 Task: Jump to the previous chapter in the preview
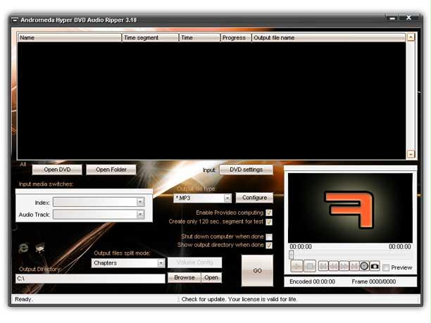pyautogui.click(x=323, y=266)
